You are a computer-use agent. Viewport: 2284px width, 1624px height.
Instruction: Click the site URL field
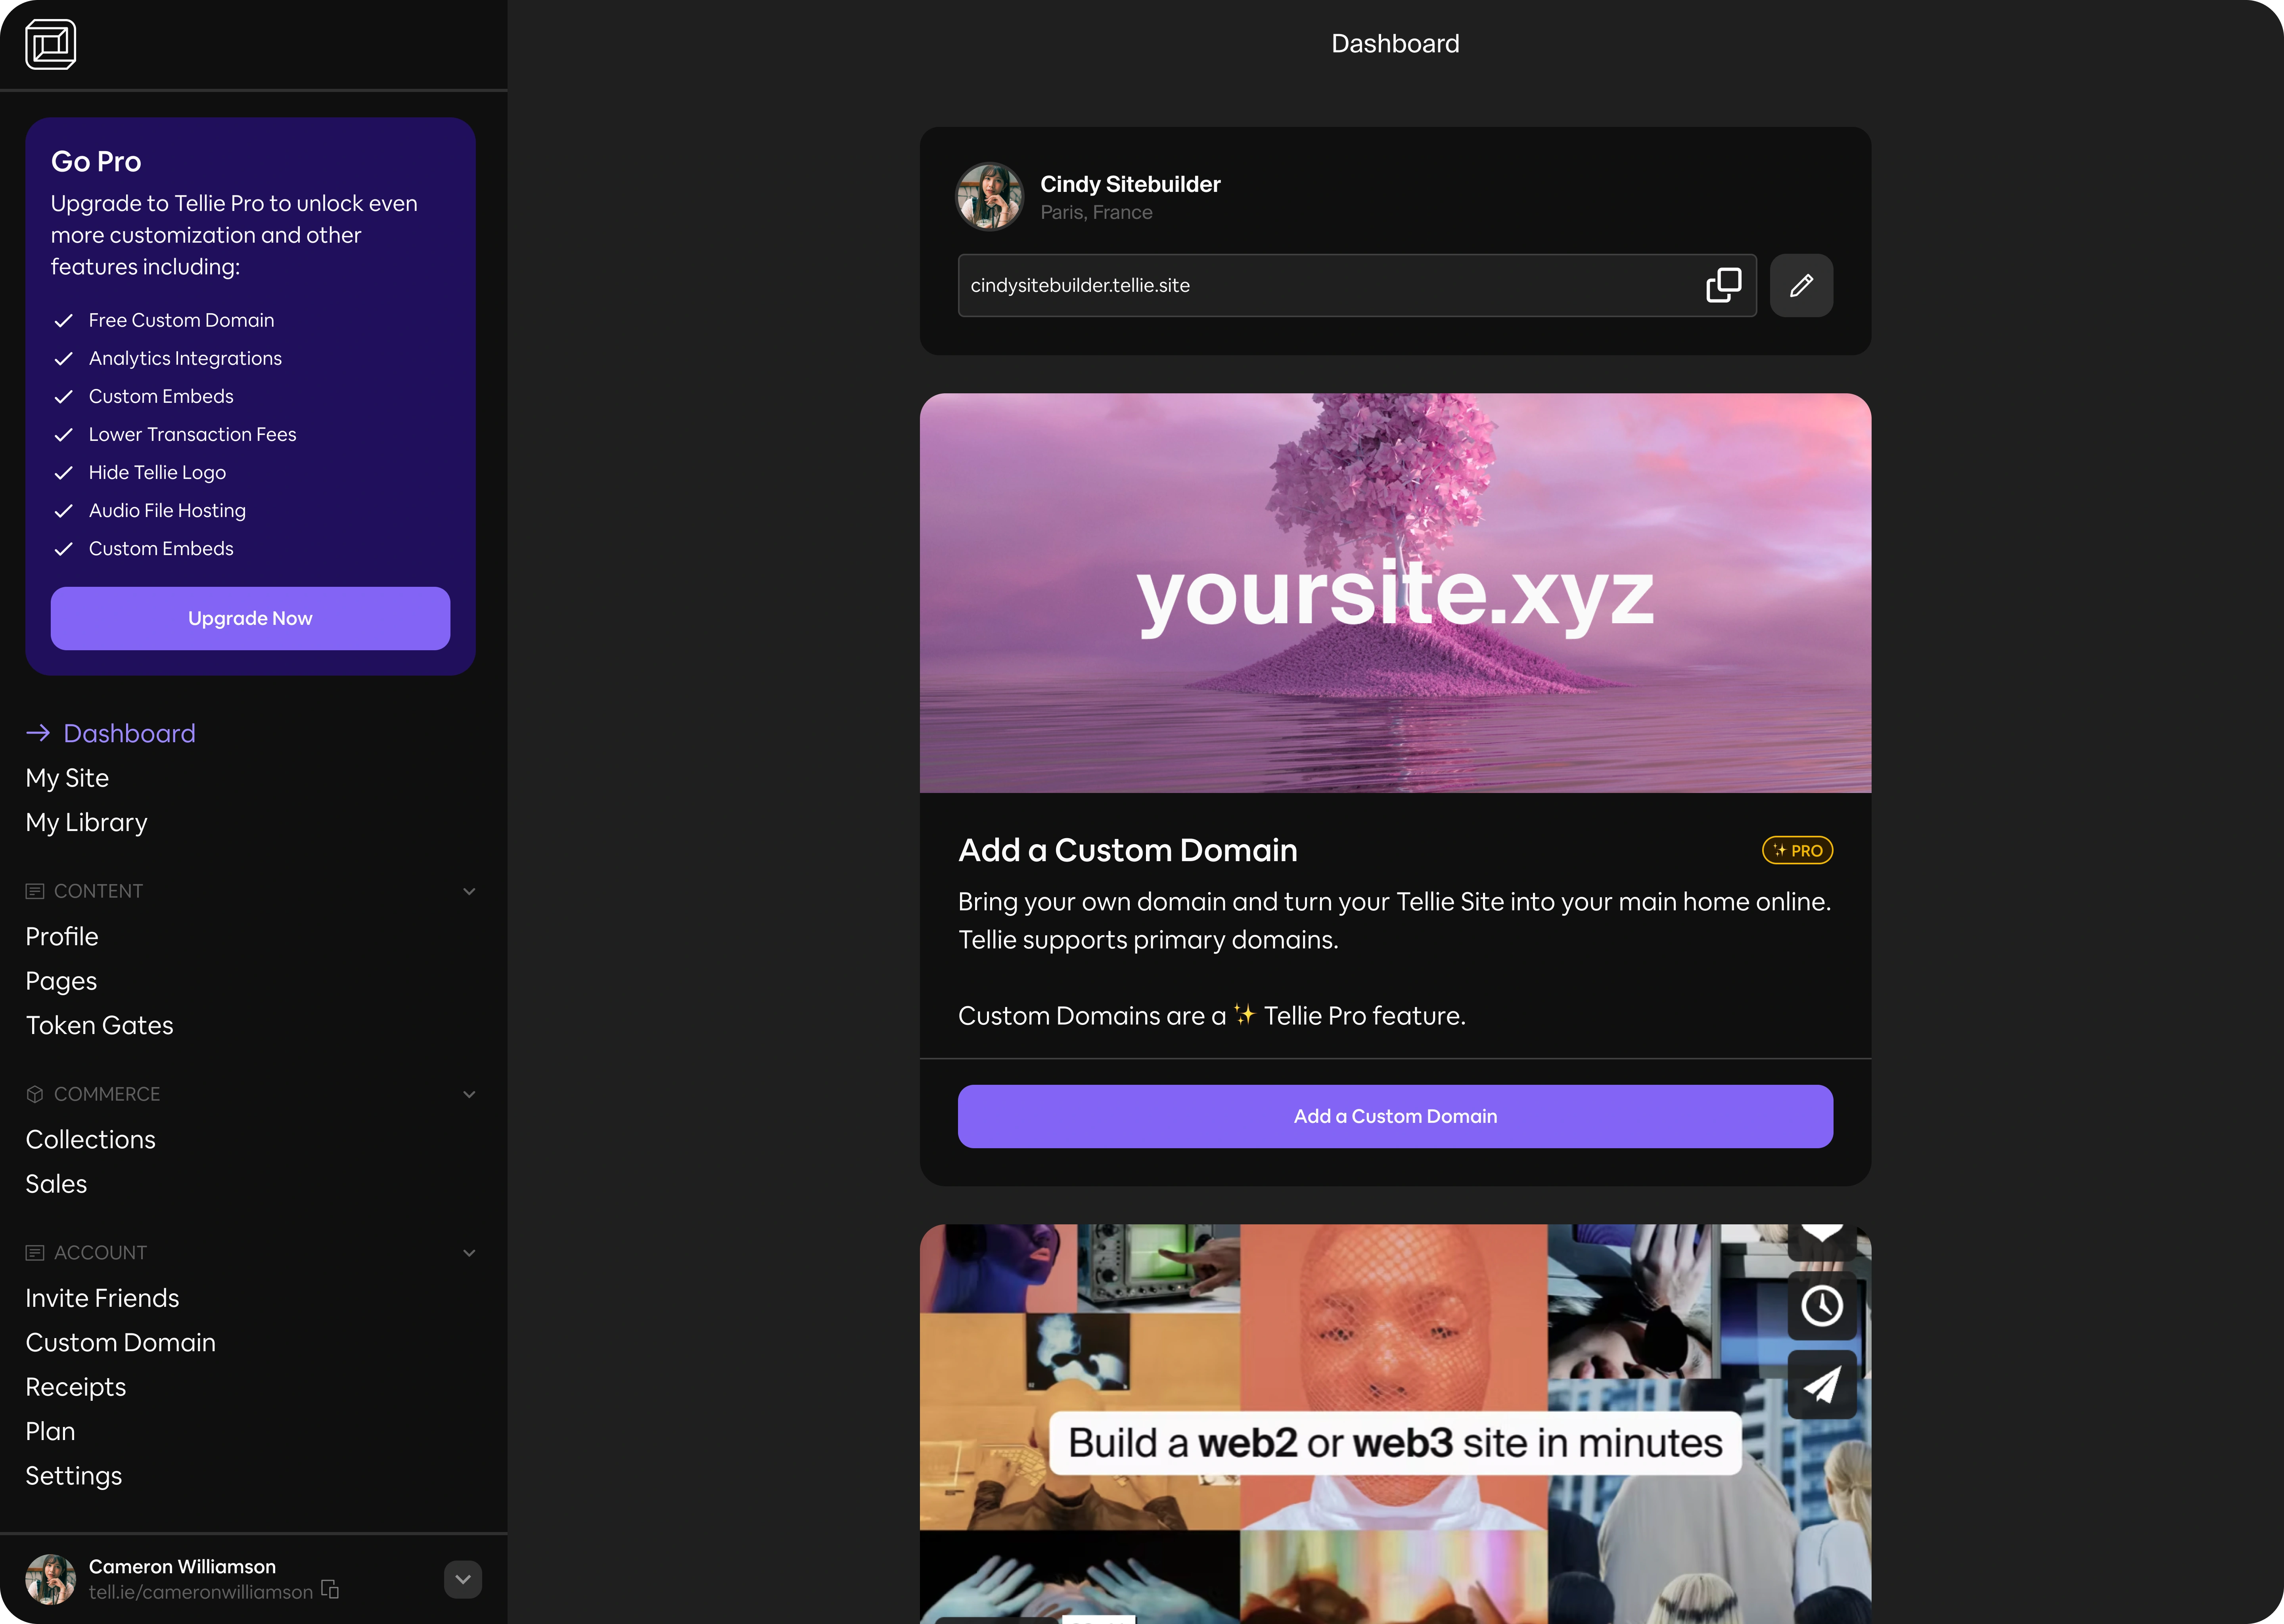point(1320,286)
